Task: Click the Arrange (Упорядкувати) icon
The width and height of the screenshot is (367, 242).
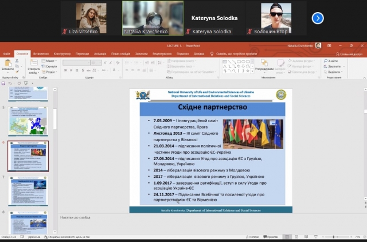Action: (264, 64)
